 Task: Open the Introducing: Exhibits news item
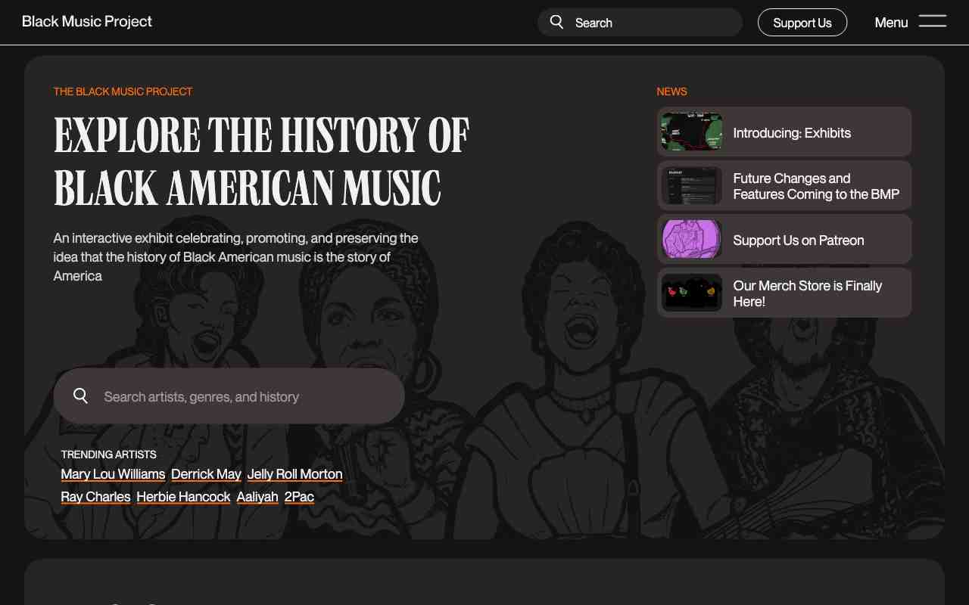tap(792, 132)
